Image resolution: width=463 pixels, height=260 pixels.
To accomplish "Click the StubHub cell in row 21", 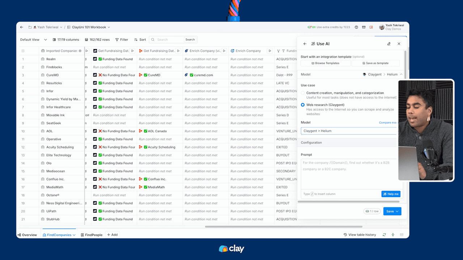I will (61, 219).
